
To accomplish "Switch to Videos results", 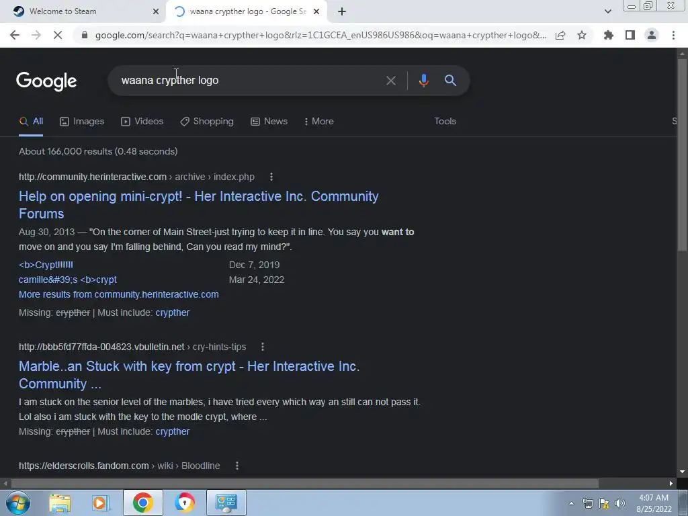I will [x=142, y=121].
